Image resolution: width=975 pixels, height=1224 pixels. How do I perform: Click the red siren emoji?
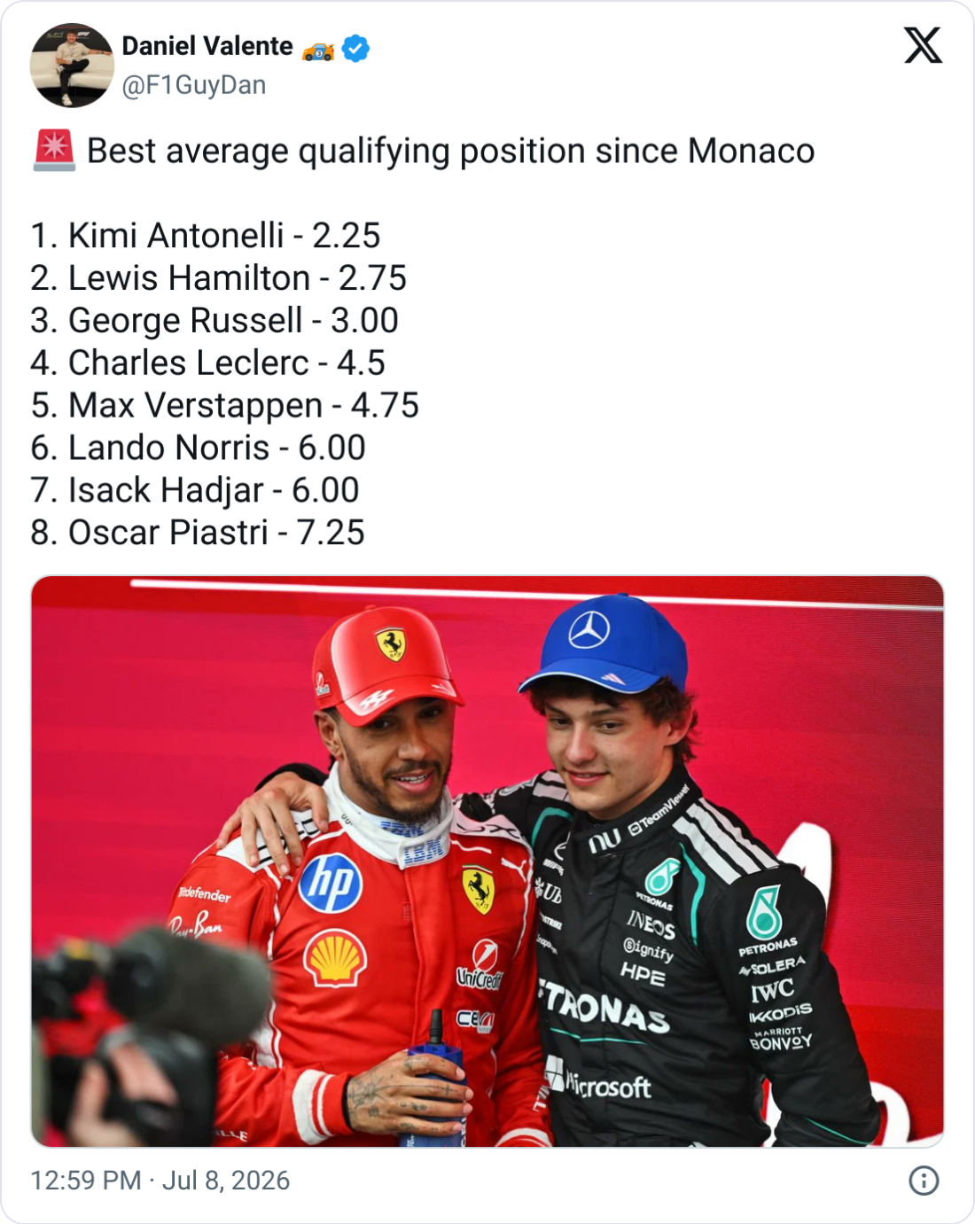54,151
